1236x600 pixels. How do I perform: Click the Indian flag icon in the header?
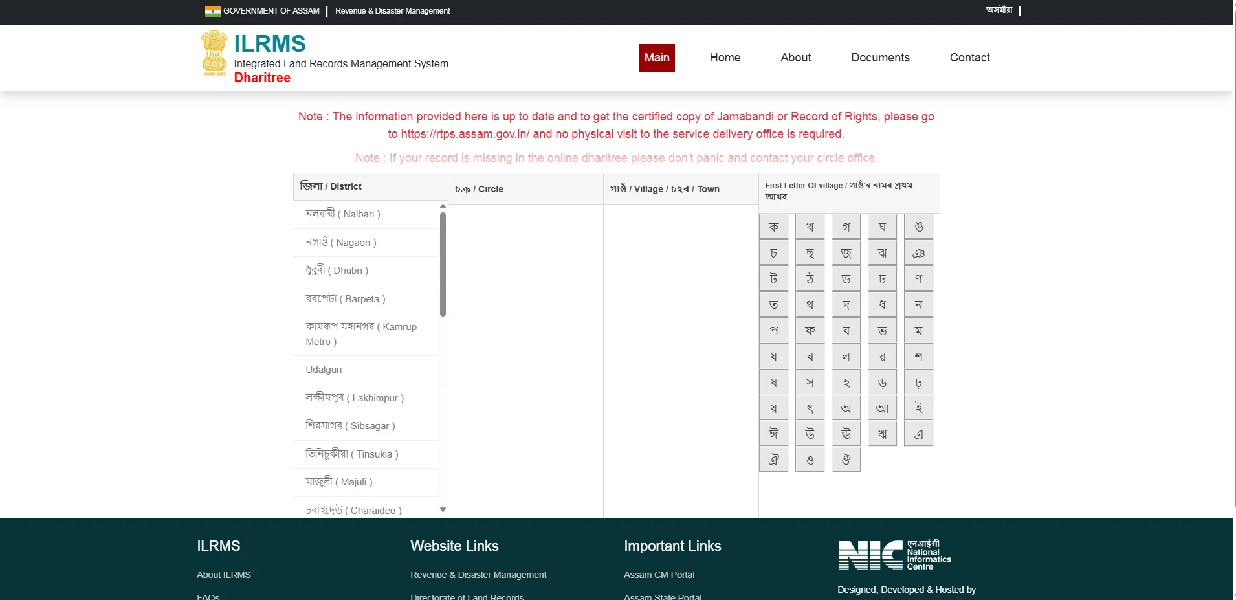coord(214,10)
